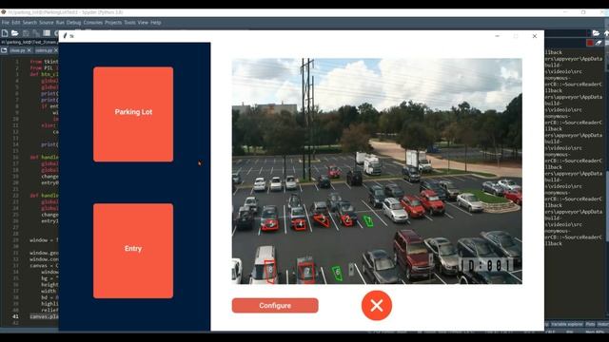The width and height of the screenshot is (609, 342).
Task: Click the Configure button
Action: click(275, 306)
